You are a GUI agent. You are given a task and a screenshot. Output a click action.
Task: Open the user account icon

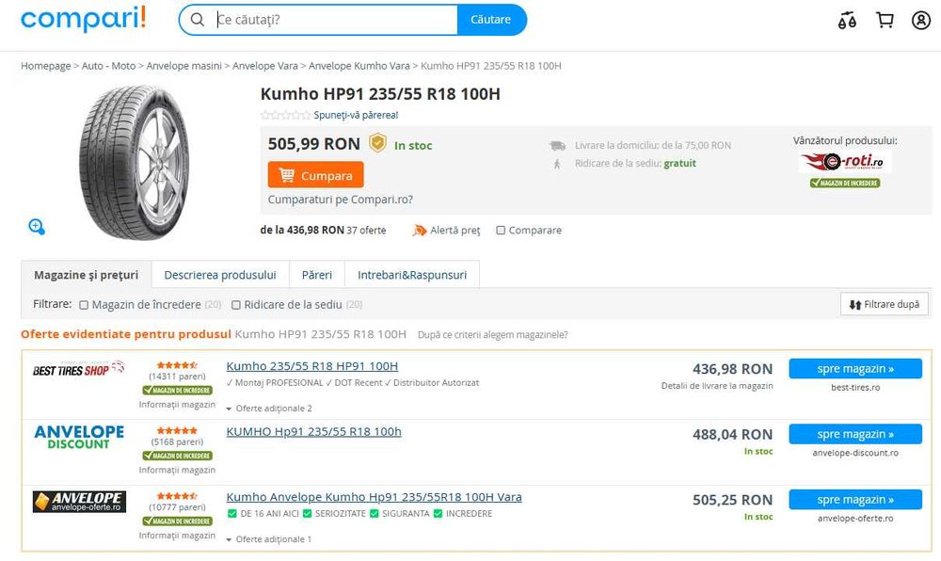(x=920, y=21)
